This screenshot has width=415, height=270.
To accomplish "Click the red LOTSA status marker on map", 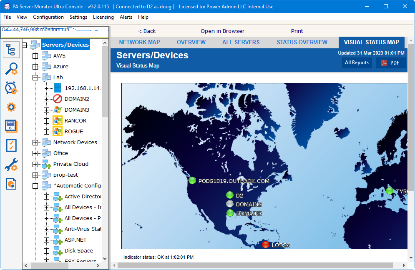I will [266, 245].
